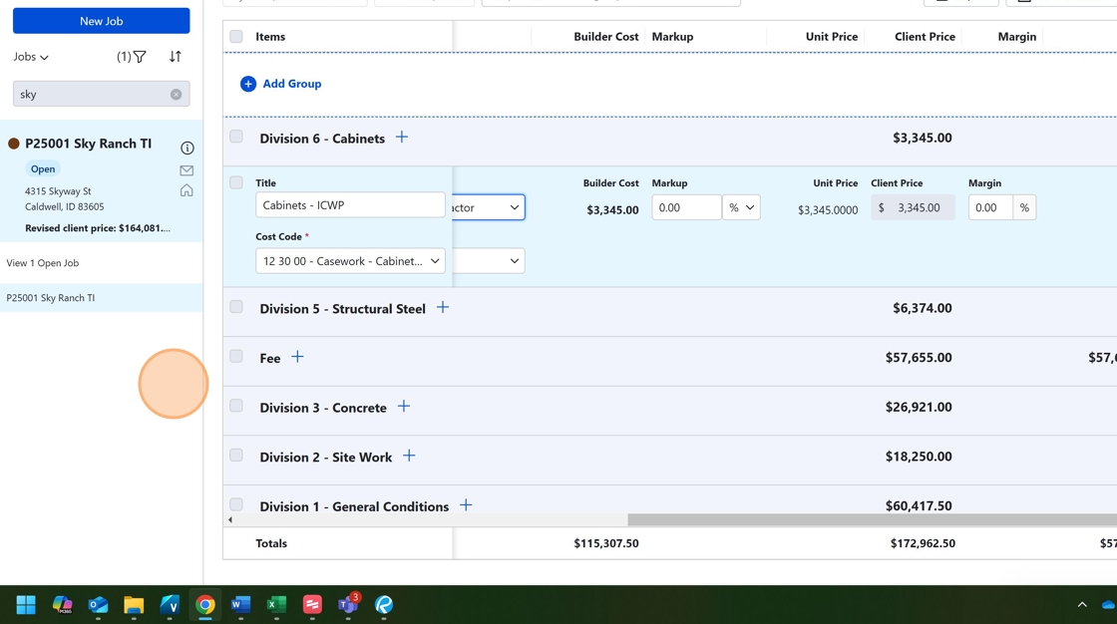1117x624 pixels.
Task: Check the Division 3 - Concrete checkbox
Action: (236, 406)
